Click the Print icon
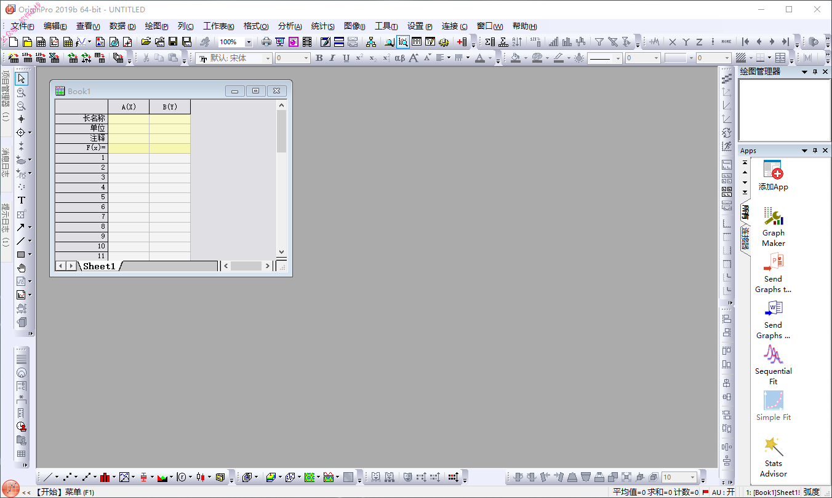This screenshot has height=498, width=832. click(x=266, y=42)
